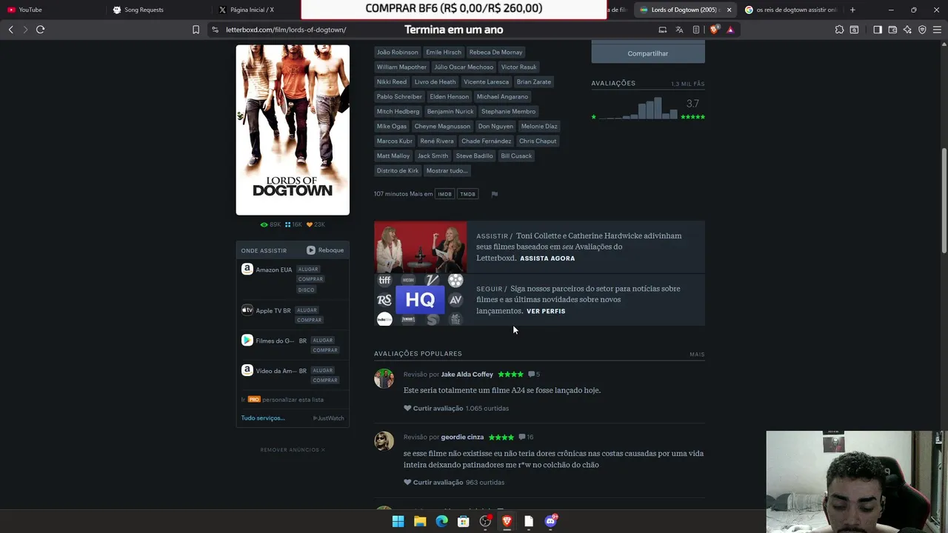948x533 pixels.
Task: Click the Amazon EUA service icon
Action: (247, 269)
